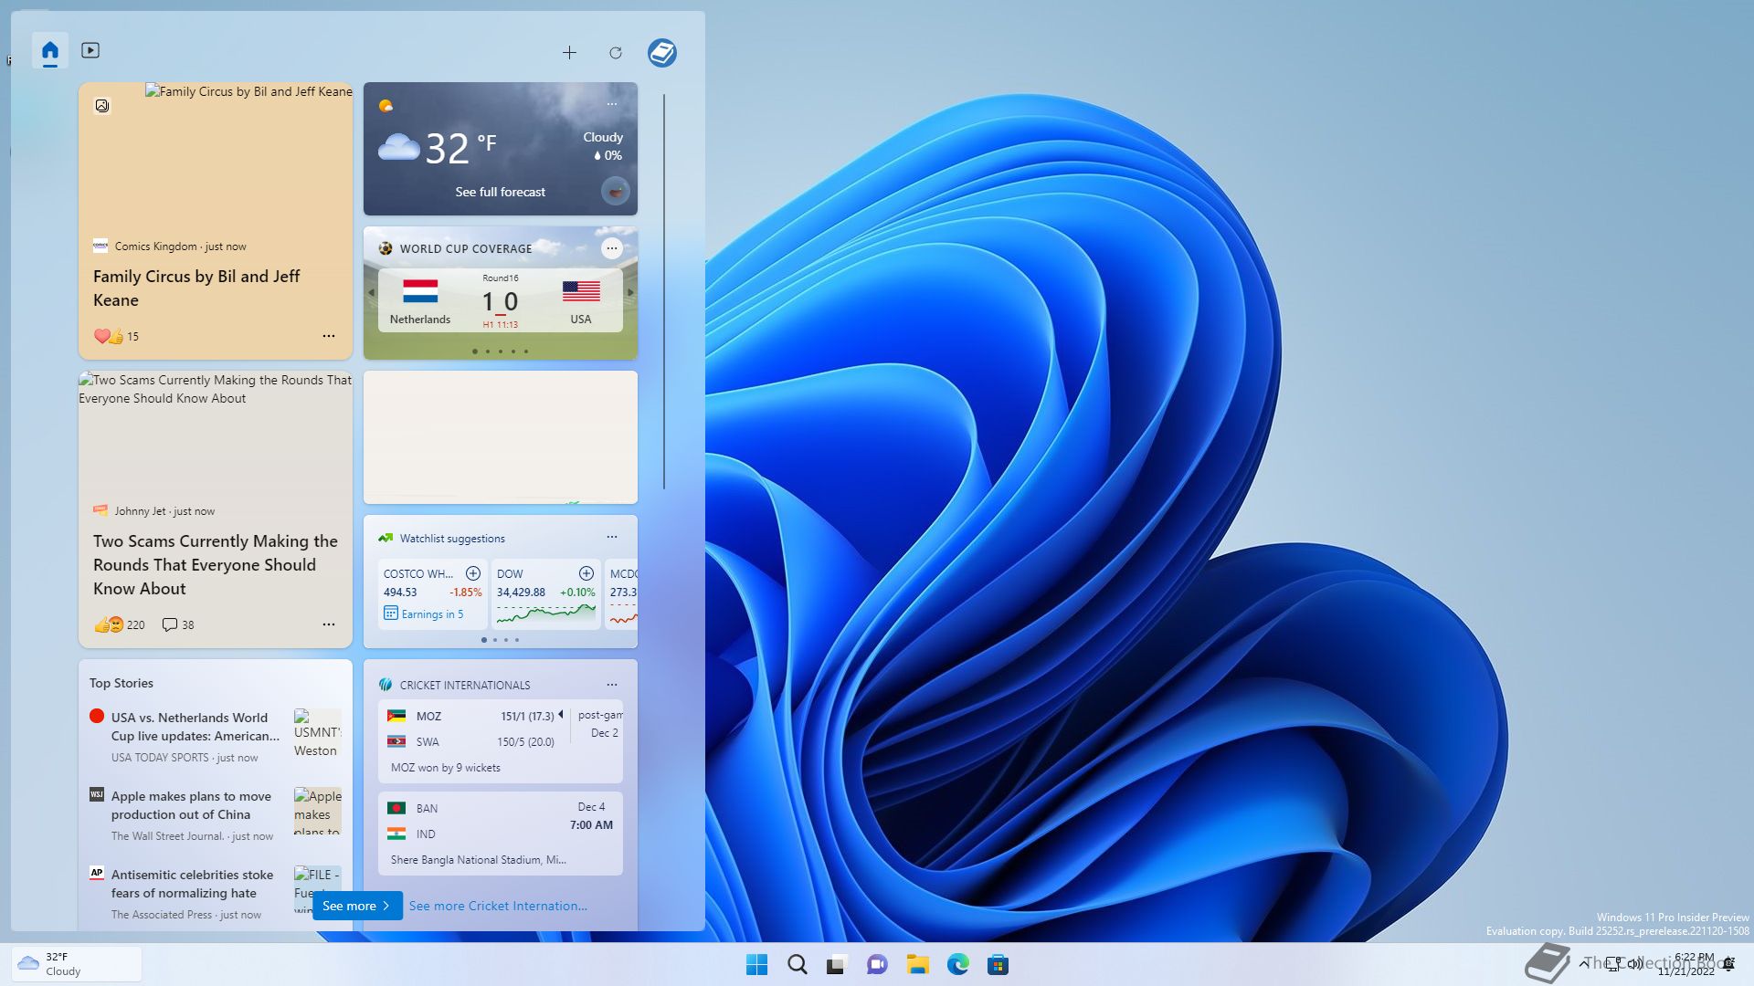The image size is (1754, 986).
Task: Click the Top Stories heading
Action: coord(122,683)
